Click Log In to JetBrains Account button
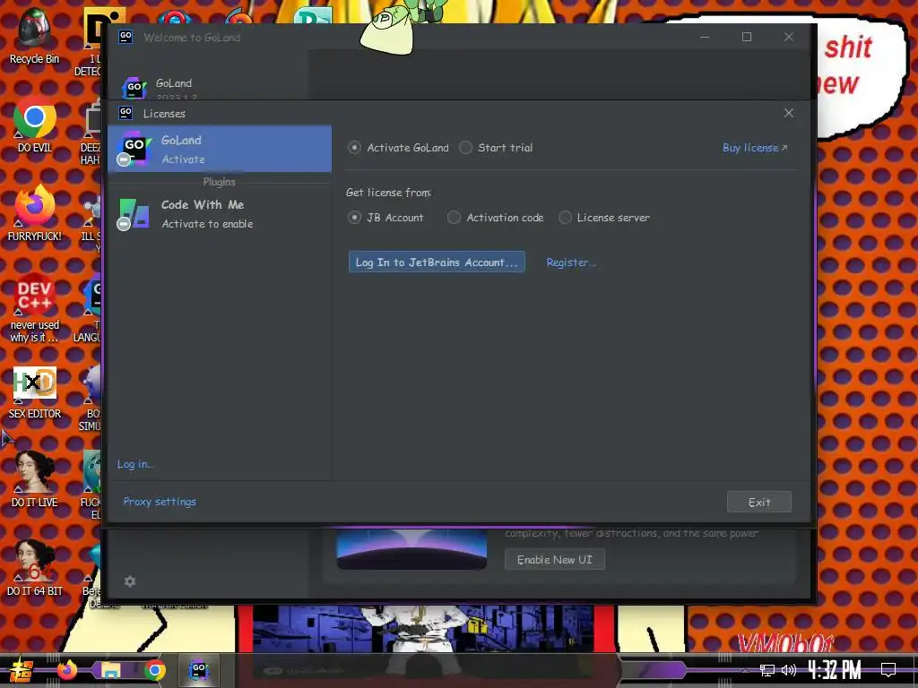The width and height of the screenshot is (918, 688). point(437,262)
